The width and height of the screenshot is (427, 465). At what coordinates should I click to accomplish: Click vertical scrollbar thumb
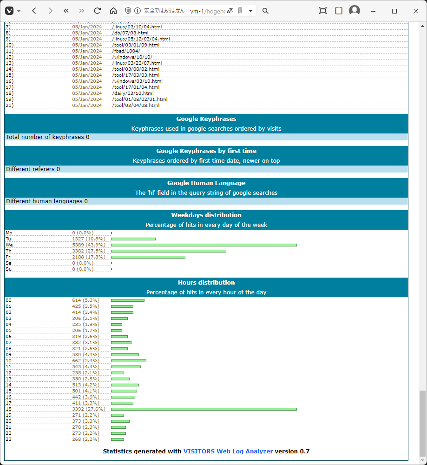point(422,424)
